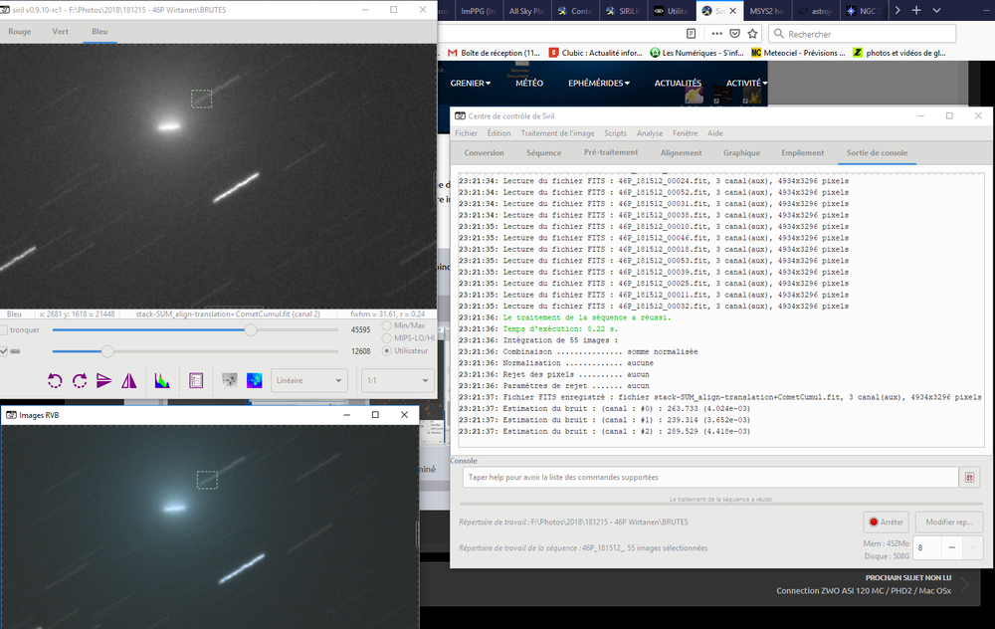Open the Fenêtre menu
This screenshot has width=995, height=629.
tap(685, 133)
